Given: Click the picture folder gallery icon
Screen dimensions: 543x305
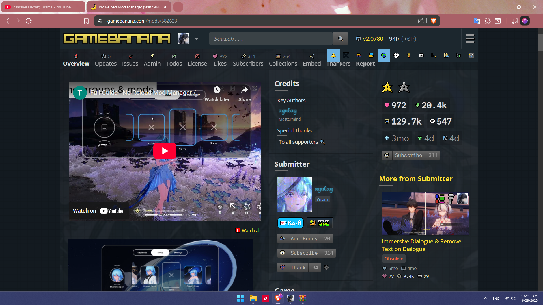Looking at the screenshot, I should point(371,55).
